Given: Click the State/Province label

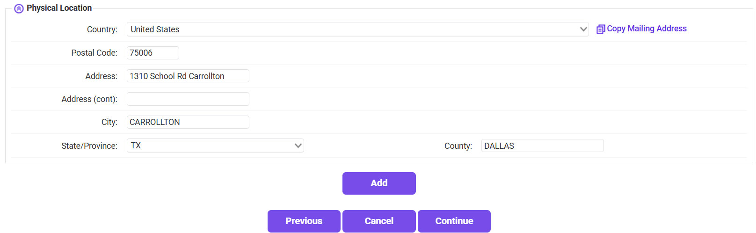Looking at the screenshot, I should click(x=89, y=146).
